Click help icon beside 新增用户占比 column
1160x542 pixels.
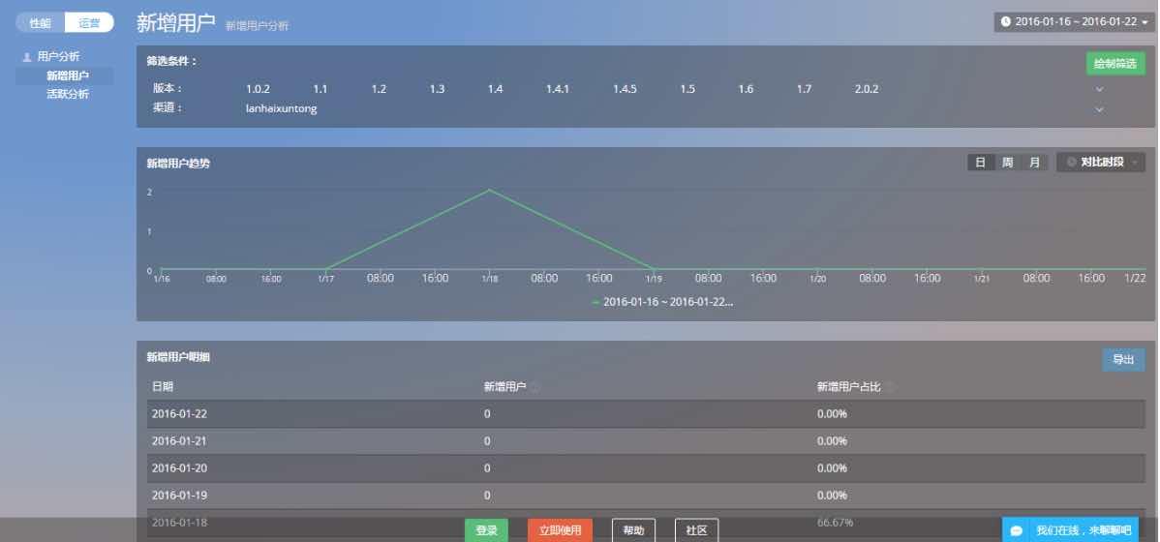click(891, 387)
